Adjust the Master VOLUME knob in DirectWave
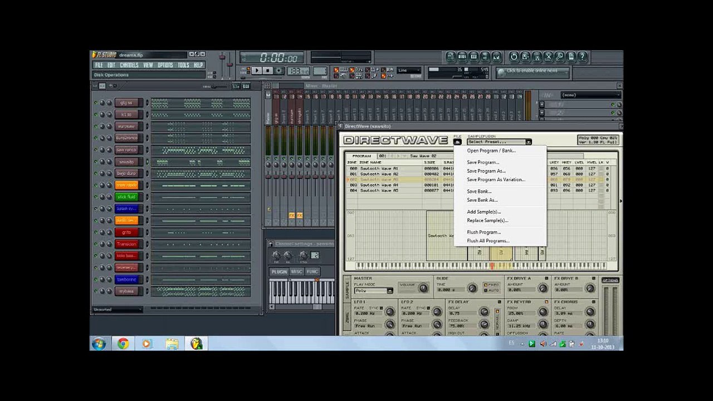The image size is (713, 401). click(423, 288)
